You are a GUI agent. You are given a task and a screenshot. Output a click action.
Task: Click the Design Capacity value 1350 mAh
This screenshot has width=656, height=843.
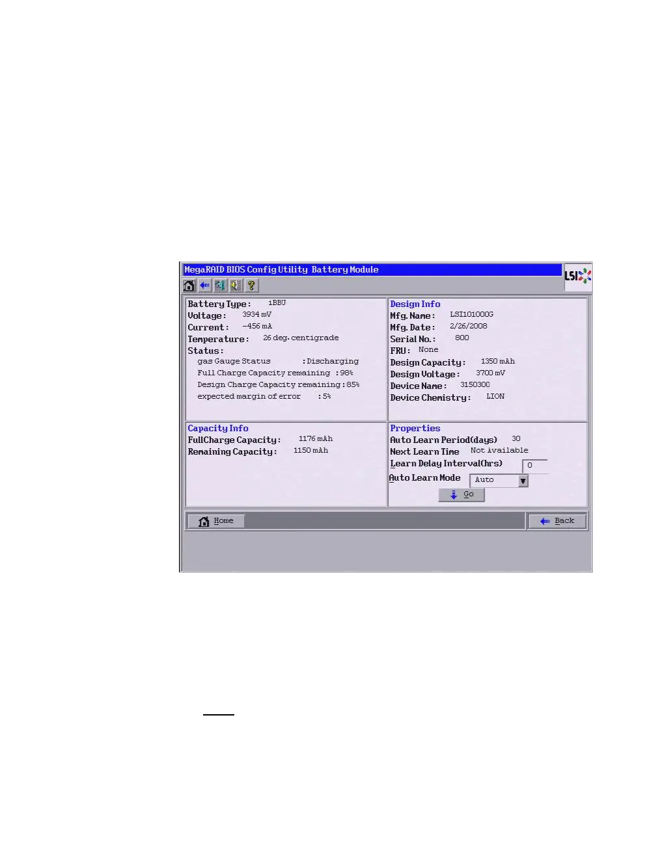[x=498, y=362]
